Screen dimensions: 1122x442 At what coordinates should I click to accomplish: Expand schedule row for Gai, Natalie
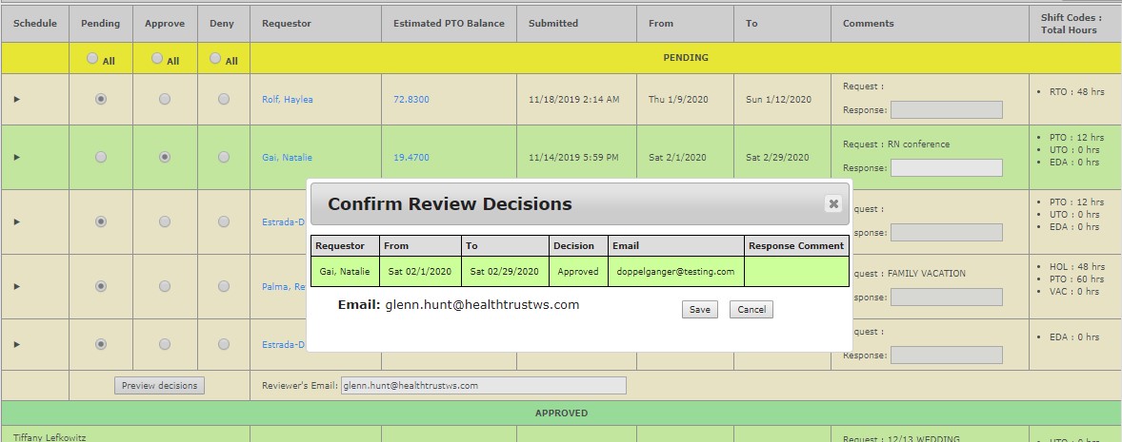pyautogui.click(x=16, y=157)
